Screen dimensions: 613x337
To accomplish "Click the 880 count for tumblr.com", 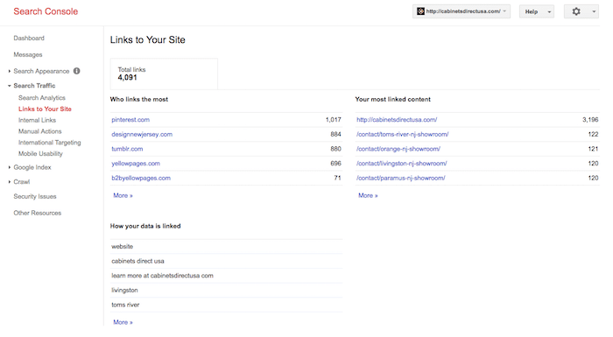I will pos(335,149).
